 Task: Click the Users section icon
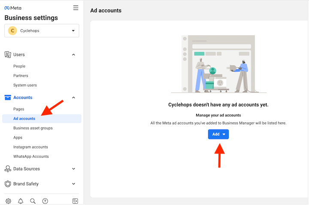coord(8,54)
